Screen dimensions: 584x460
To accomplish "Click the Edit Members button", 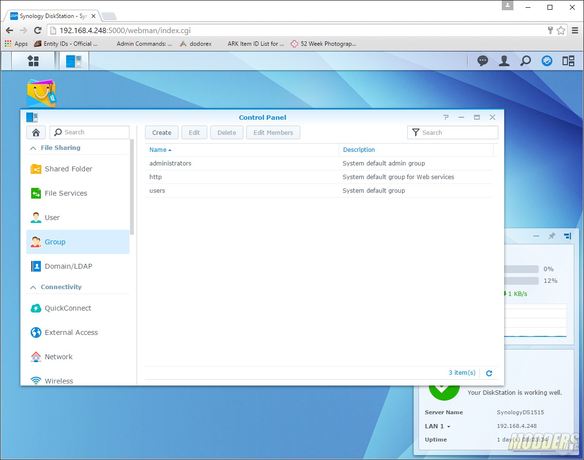I will [273, 132].
